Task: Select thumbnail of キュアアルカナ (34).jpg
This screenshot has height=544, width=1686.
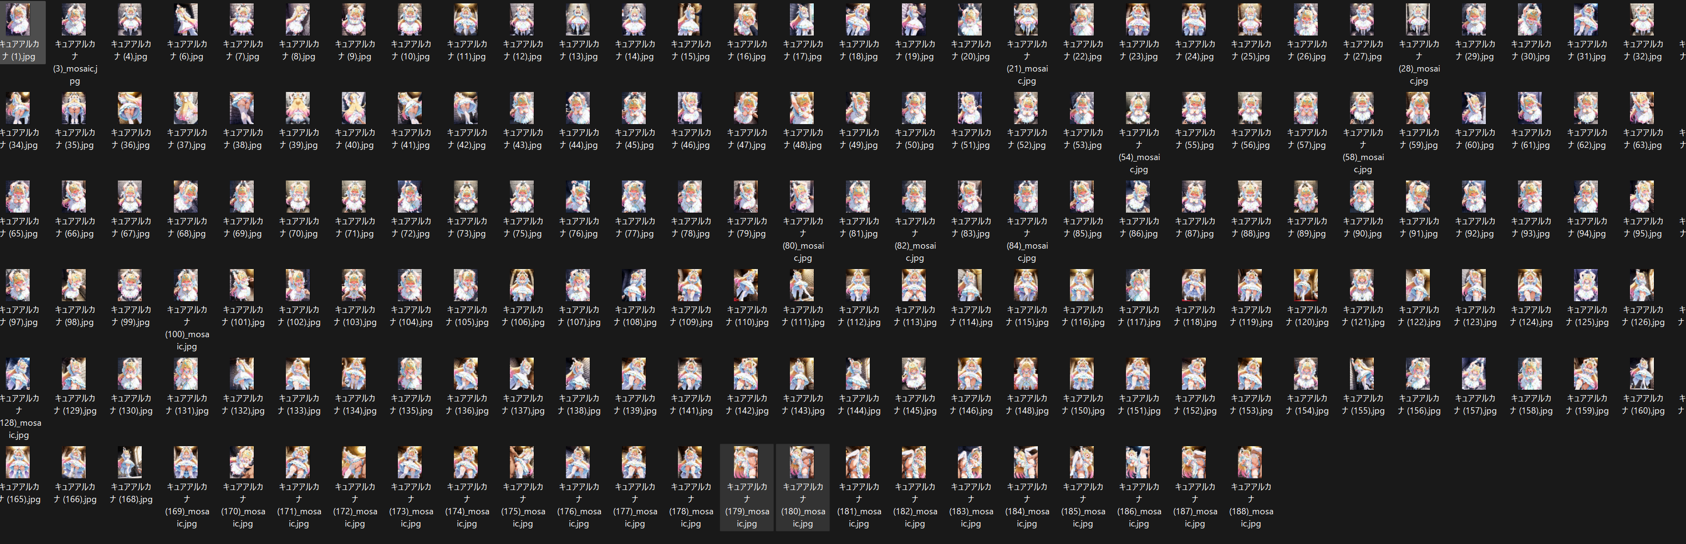Action: tap(19, 108)
